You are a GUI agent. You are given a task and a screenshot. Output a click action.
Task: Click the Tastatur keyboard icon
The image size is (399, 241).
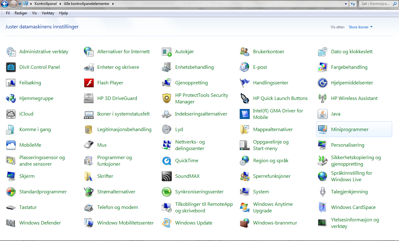point(11,207)
